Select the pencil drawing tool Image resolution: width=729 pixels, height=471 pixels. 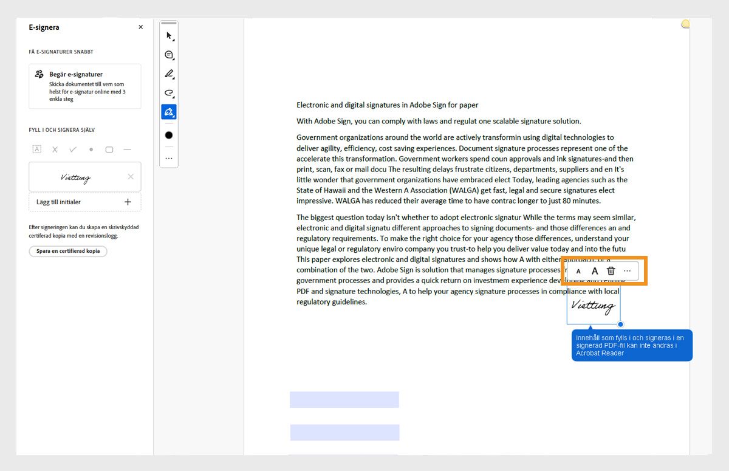168,74
